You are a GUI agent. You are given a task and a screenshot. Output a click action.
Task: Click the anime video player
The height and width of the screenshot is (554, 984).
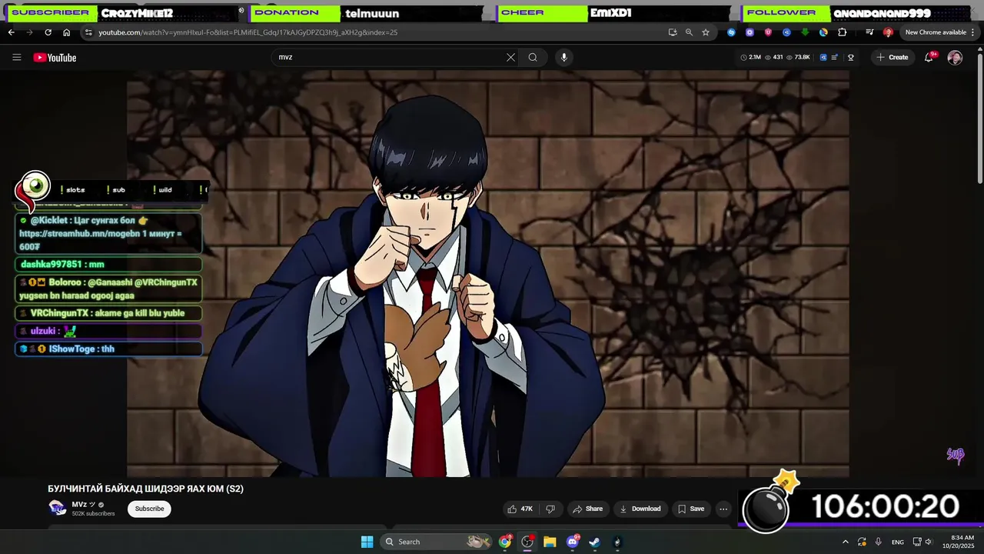(488, 273)
